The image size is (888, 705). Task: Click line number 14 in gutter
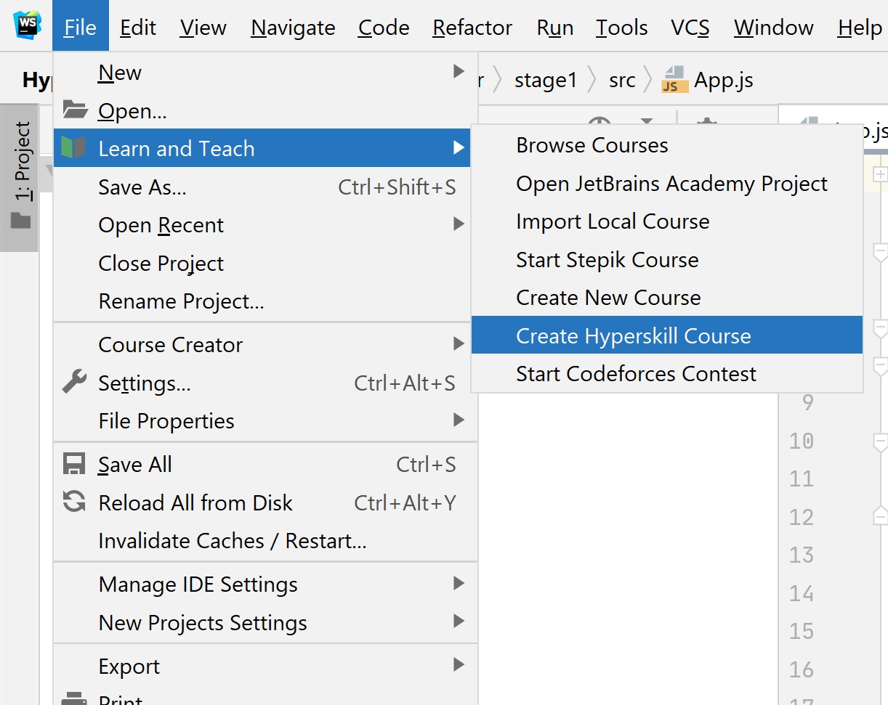click(801, 593)
